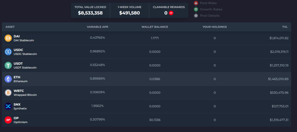
Task: Click the Wrapped Bitcoin icon
Action: pos(8,93)
